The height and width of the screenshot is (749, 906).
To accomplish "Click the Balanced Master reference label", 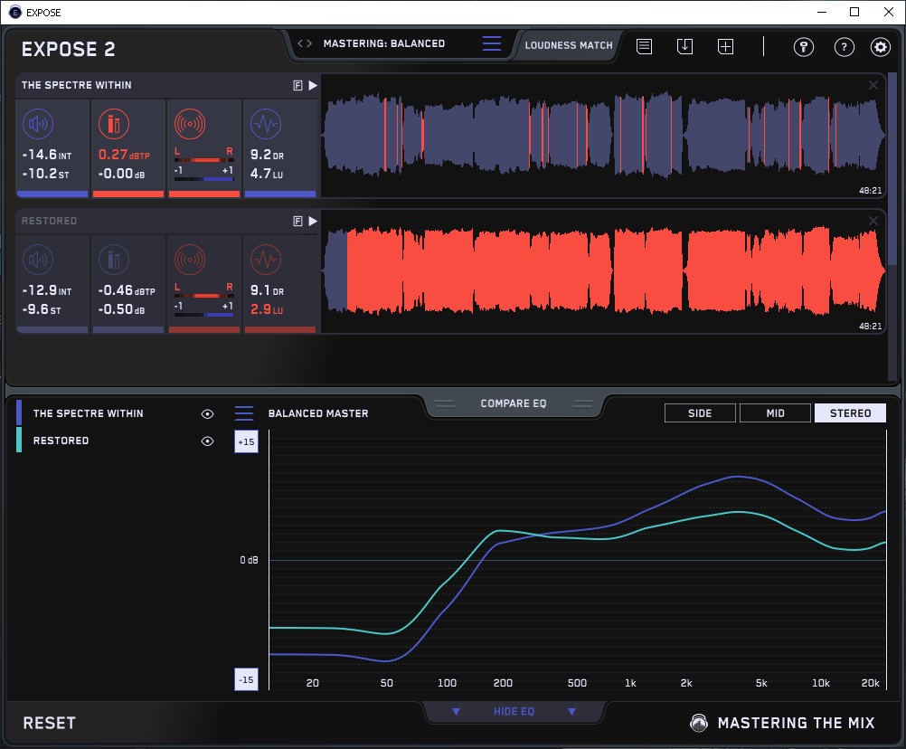I will [x=318, y=413].
